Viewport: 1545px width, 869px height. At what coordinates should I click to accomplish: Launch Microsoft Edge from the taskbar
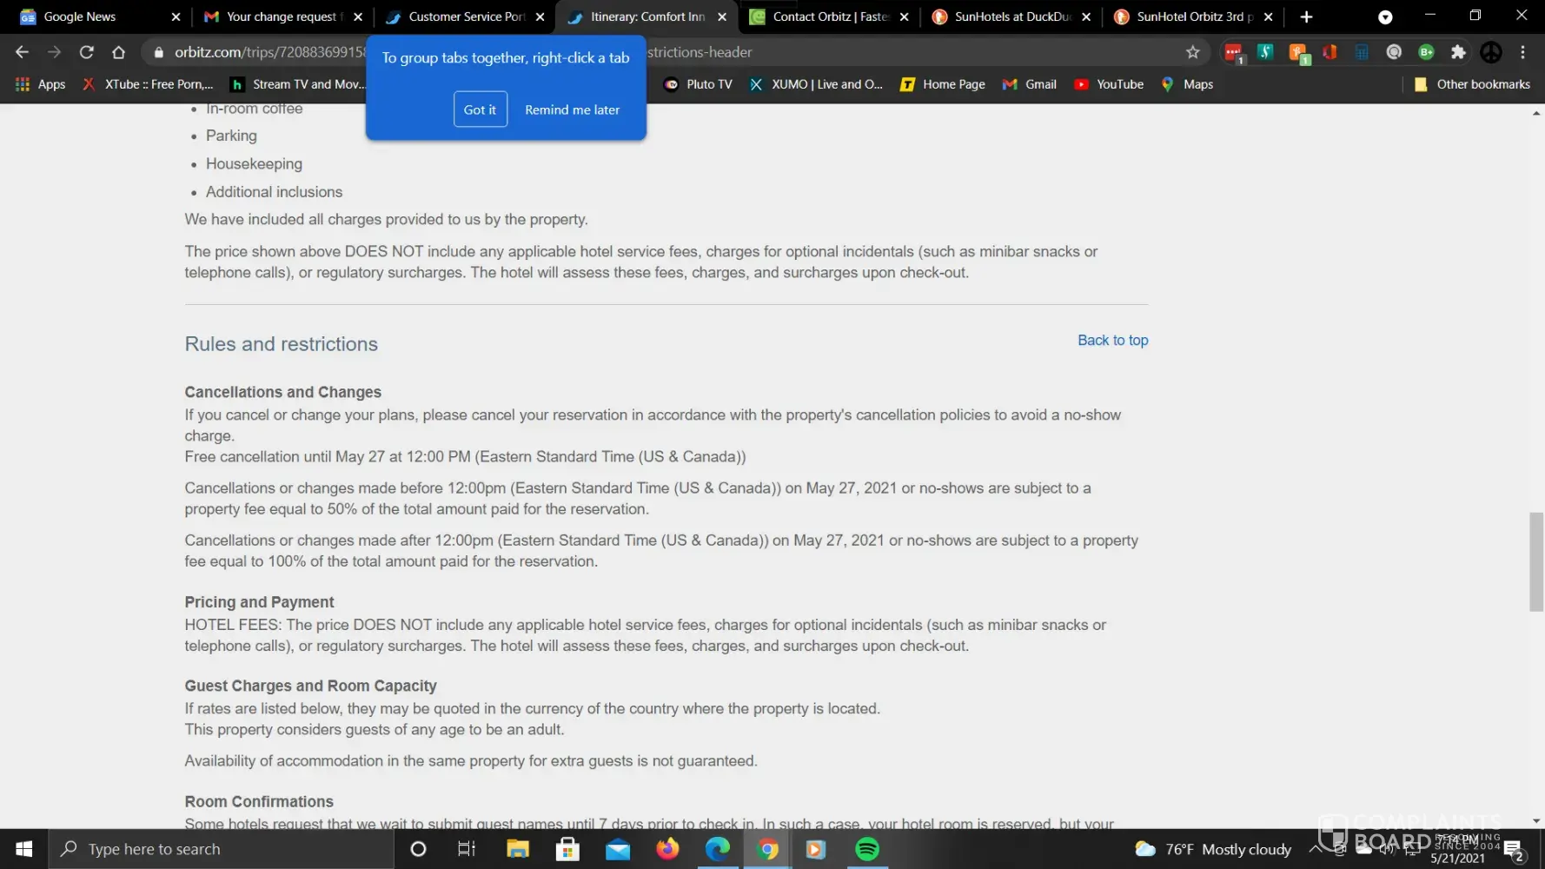[x=718, y=849]
